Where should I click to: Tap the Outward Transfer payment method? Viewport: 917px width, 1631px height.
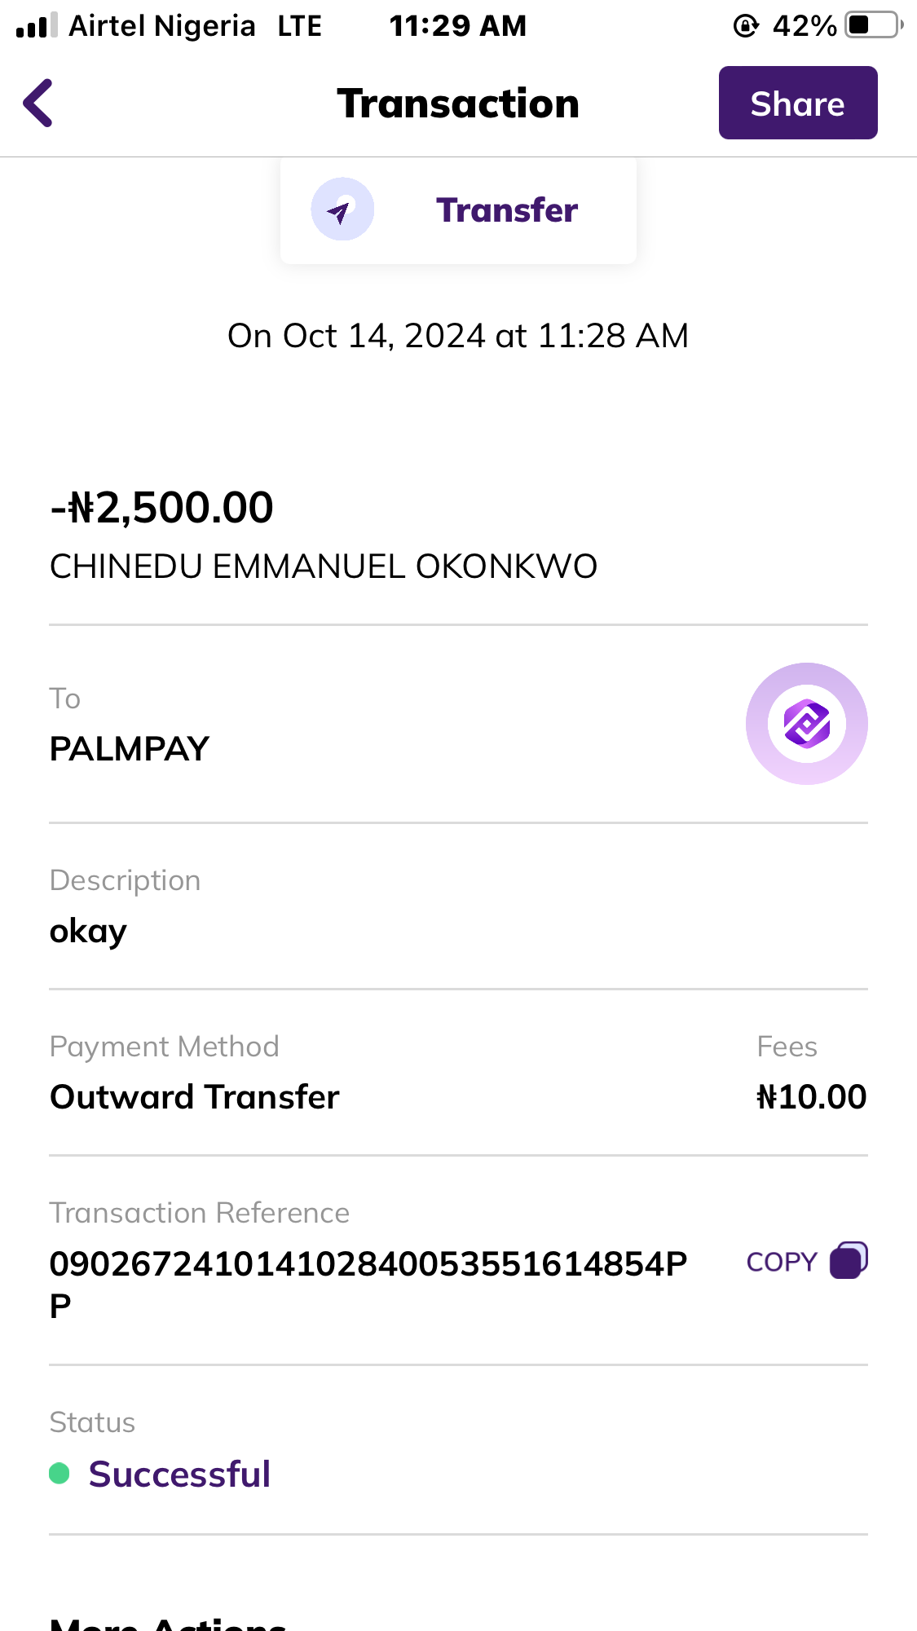(x=195, y=1097)
